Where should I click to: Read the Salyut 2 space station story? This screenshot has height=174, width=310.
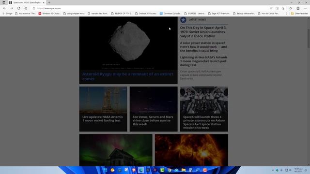(x=203, y=32)
